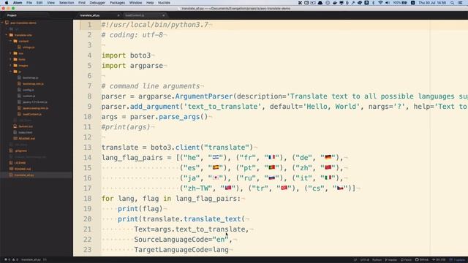Expand the css folder chevron
The width and height of the screenshot is (468, 263).
coord(10,53)
